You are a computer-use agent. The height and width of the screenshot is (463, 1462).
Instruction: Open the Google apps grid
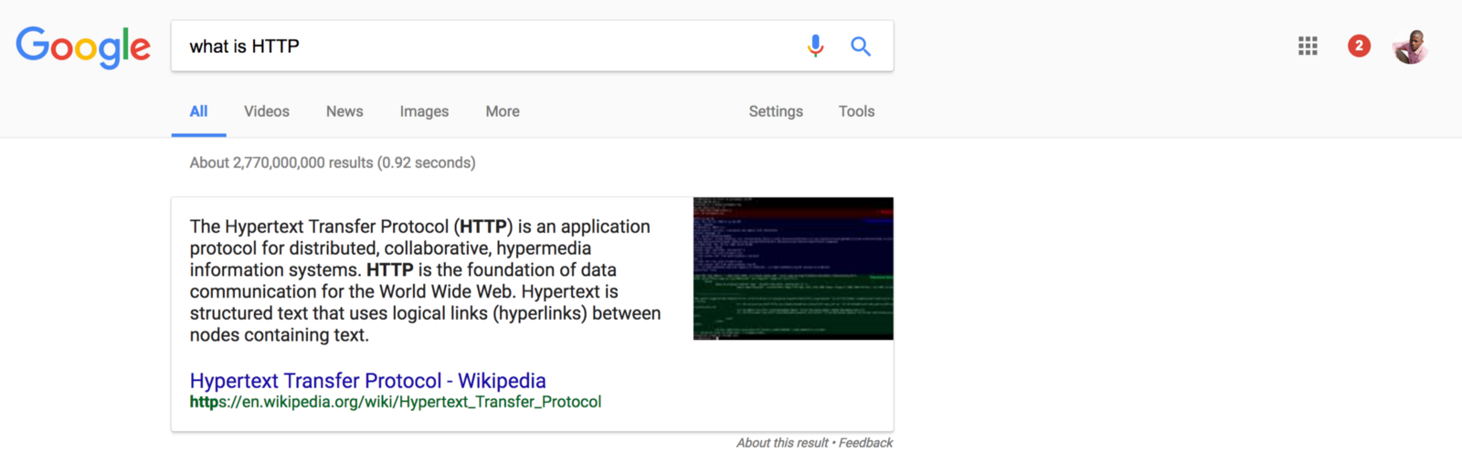1308,46
